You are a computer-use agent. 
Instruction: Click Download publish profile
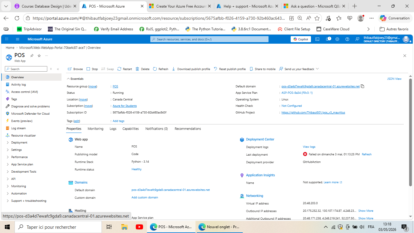(191, 69)
